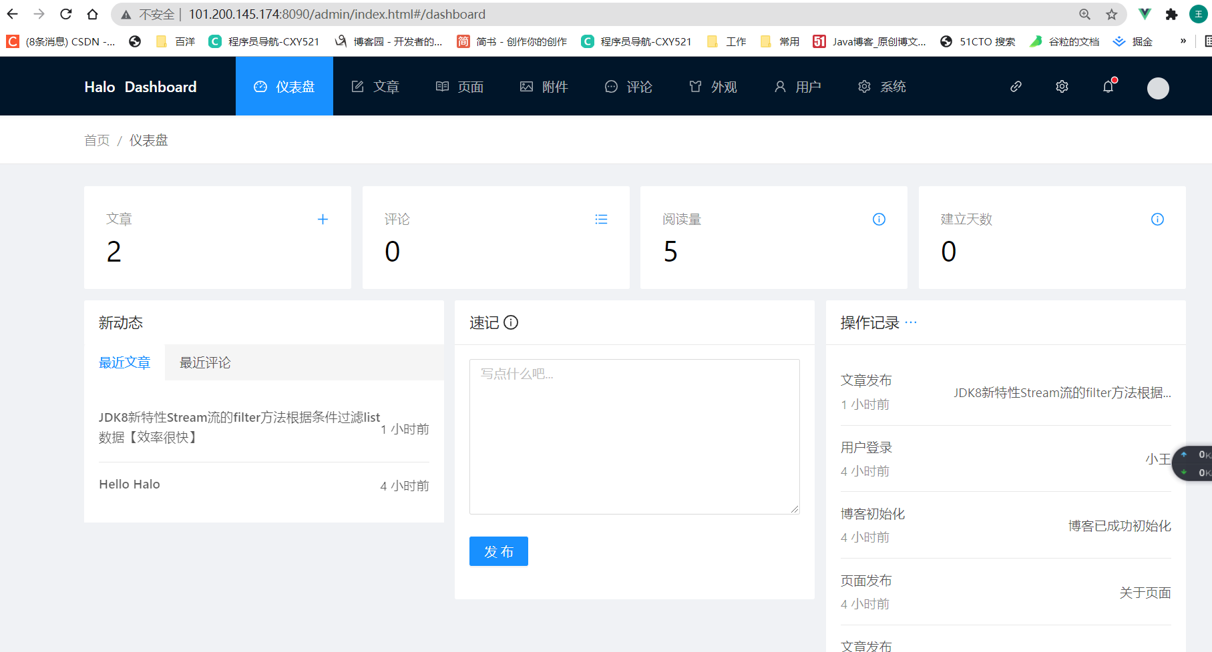Click the user avatar circle
The image size is (1212, 652).
point(1158,88)
